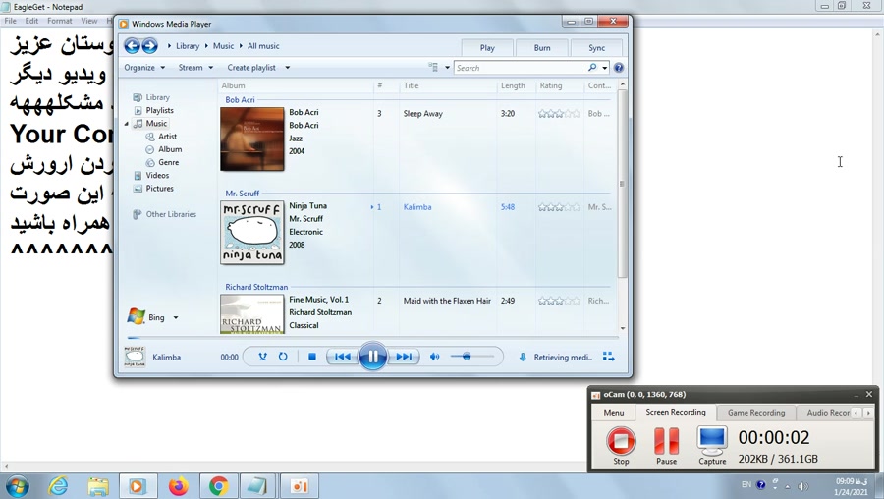Image resolution: width=884 pixels, height=499 pixels.
Task: Expand the Stream dropdown
Action: pyautogui.click(x=195, y=68)
